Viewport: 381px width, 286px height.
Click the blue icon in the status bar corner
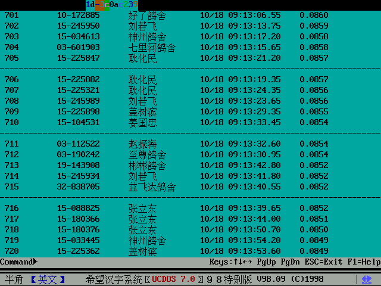pos(367,279)
